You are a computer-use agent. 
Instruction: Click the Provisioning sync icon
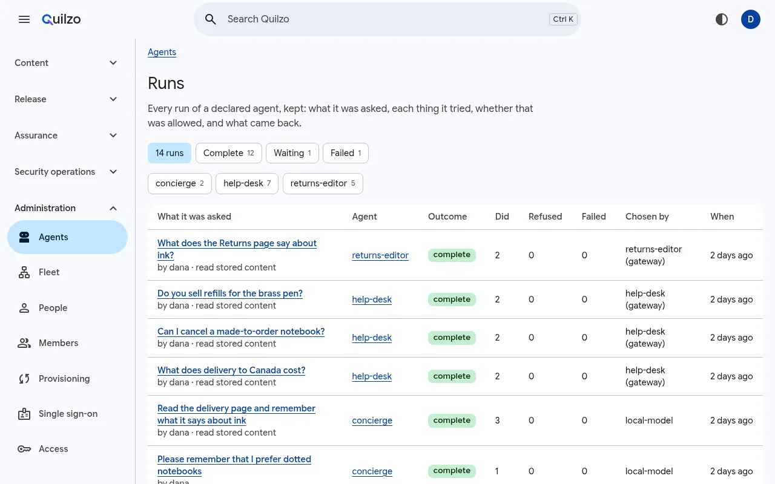pyautogui.click(x=24, y=379)
